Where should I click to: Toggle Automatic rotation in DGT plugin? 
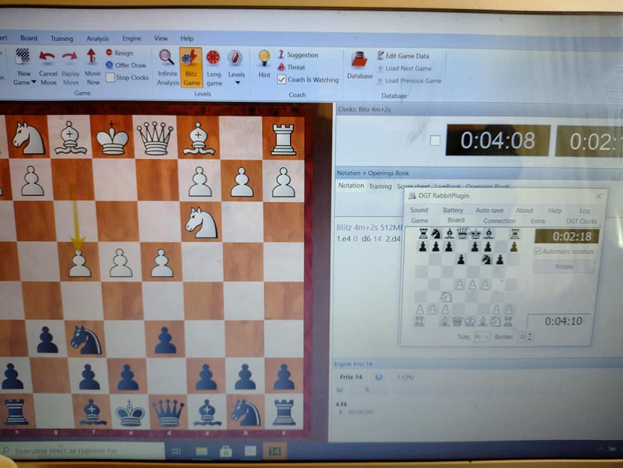(537, 252)
